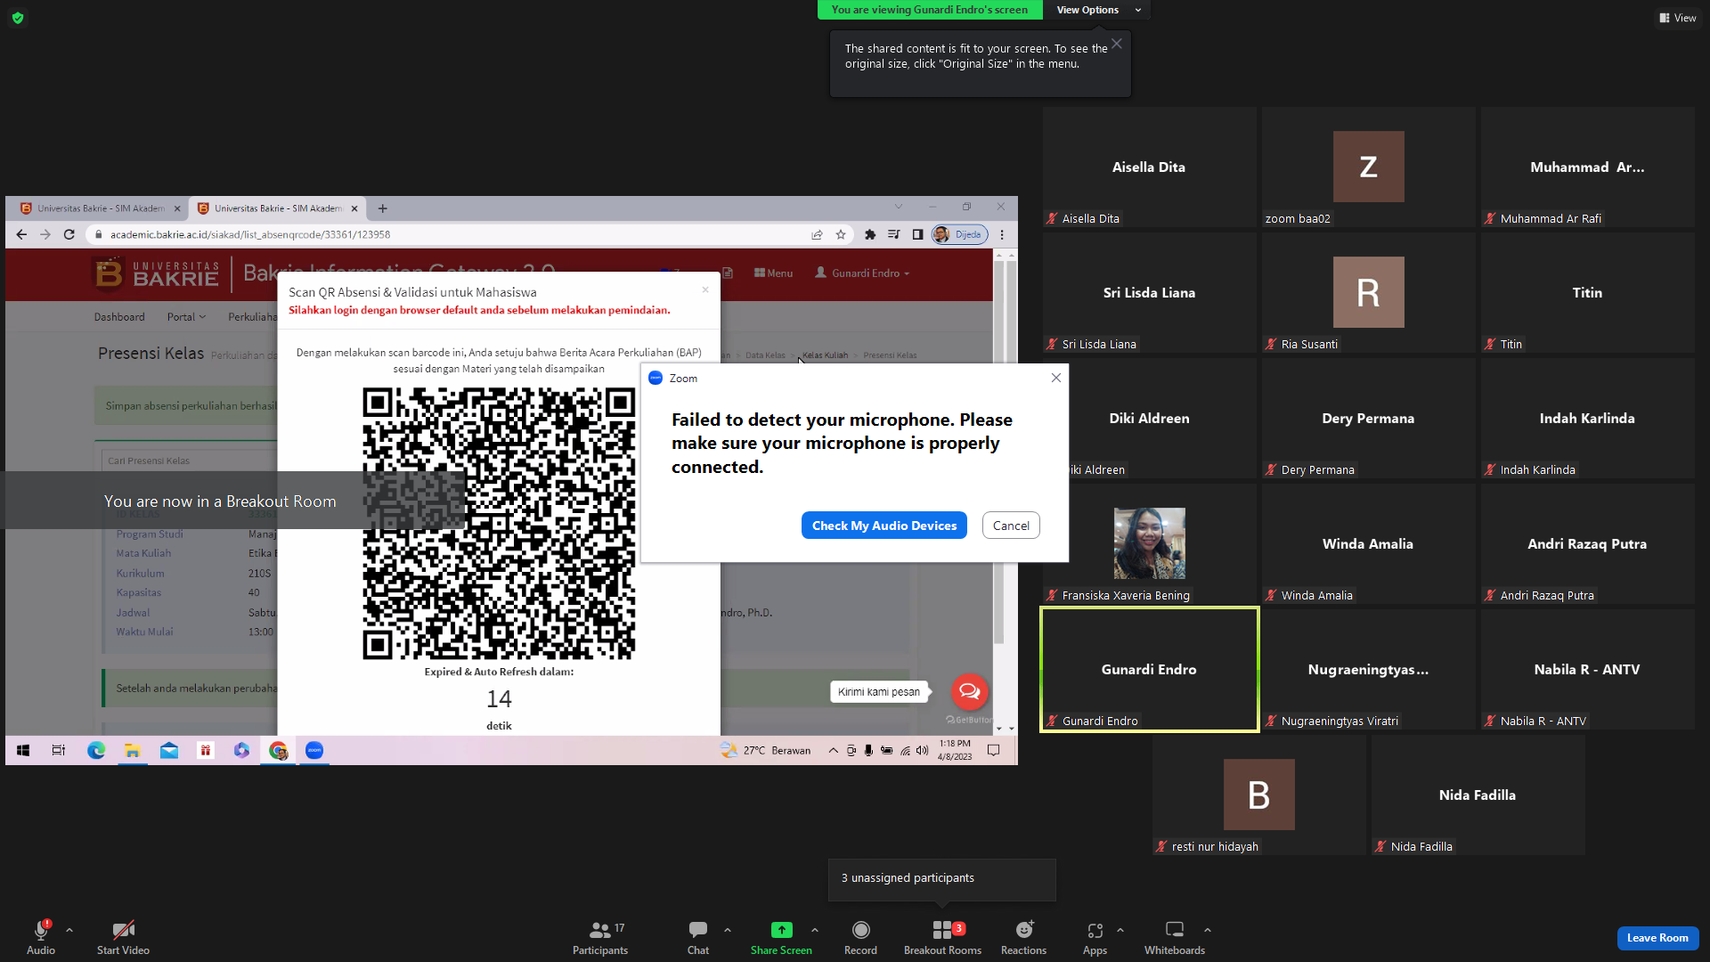1710x962 pixels.
Task: Open Gunardi Endro user dropdown
Action: (x=862, y=273)
